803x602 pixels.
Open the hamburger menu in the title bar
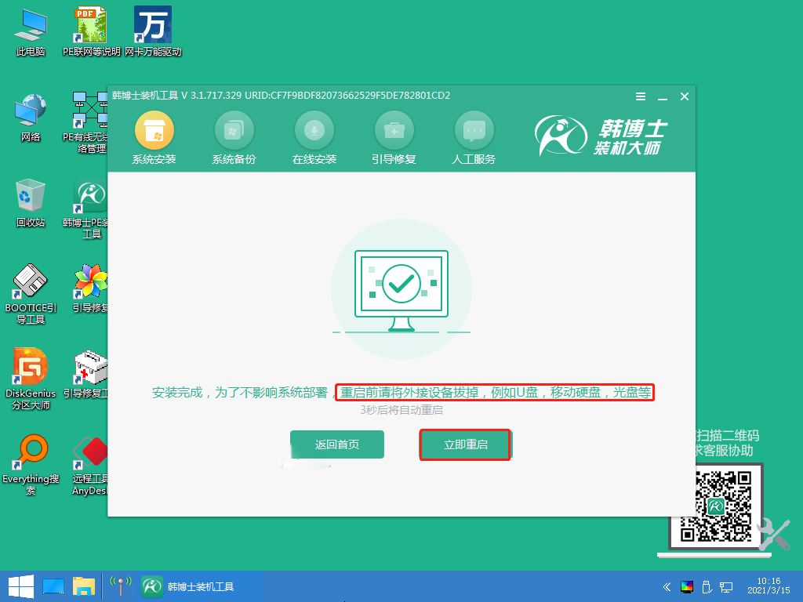[641, 96]
